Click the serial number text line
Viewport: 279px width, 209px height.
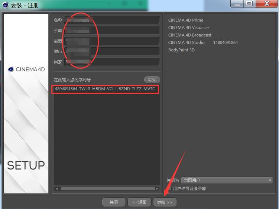point(105,89)
